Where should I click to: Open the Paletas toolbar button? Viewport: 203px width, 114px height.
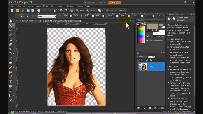click(x=122, y=10)
